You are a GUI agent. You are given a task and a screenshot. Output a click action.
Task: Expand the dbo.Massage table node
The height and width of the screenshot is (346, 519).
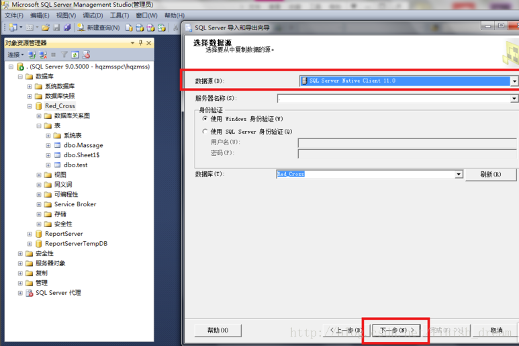[x=48, y=145]
